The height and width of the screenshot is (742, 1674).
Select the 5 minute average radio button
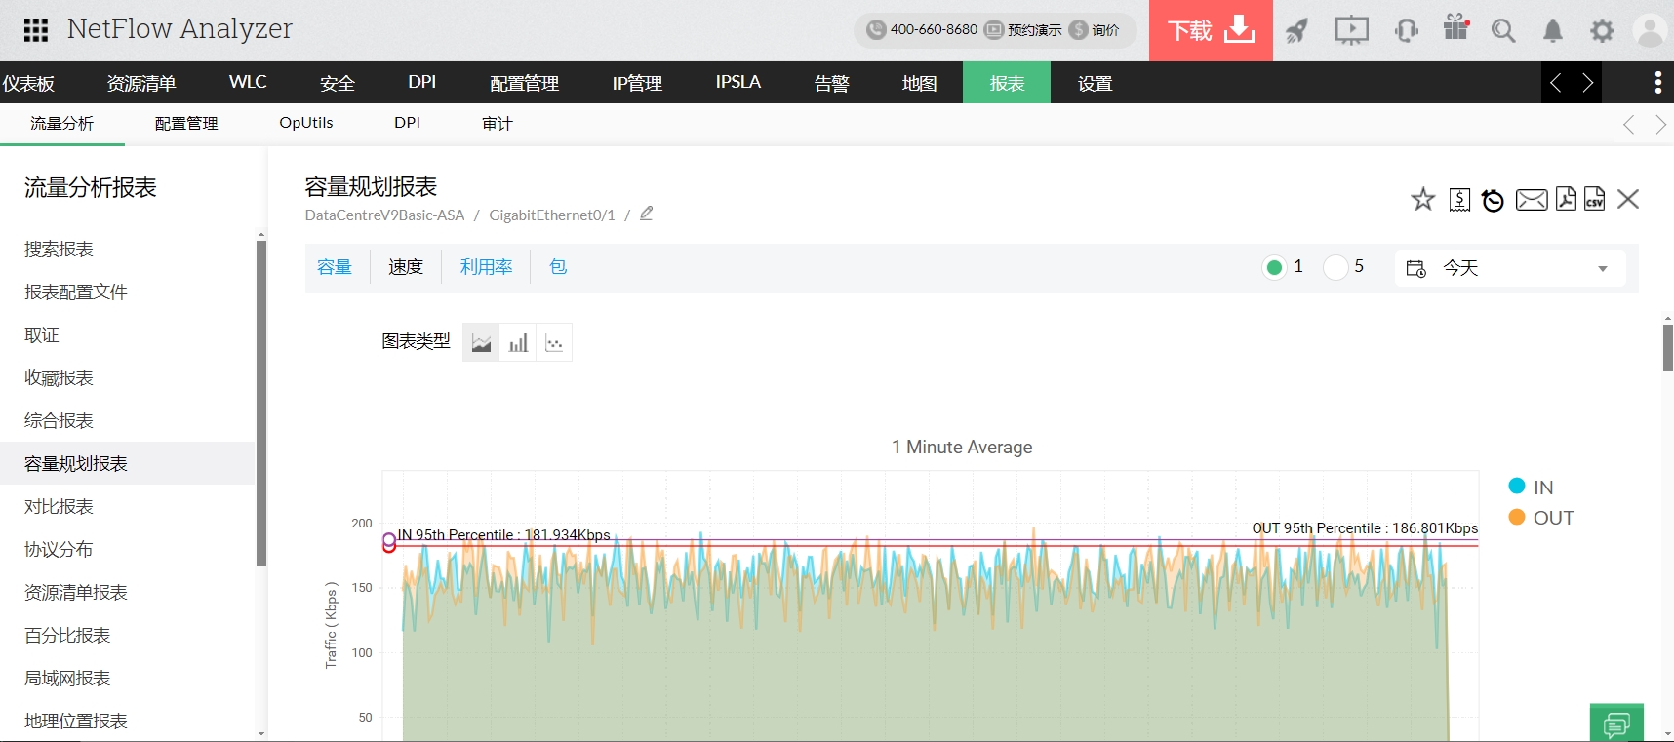click(x=1335, y=267)
